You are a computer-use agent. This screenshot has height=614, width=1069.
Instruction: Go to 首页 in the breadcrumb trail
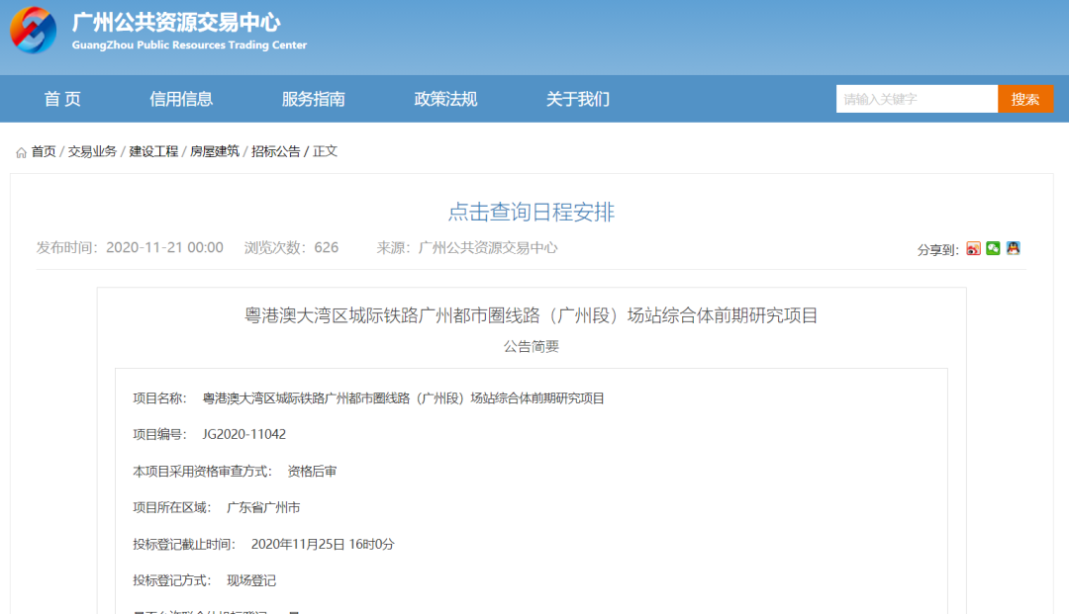tap(44, 151)
